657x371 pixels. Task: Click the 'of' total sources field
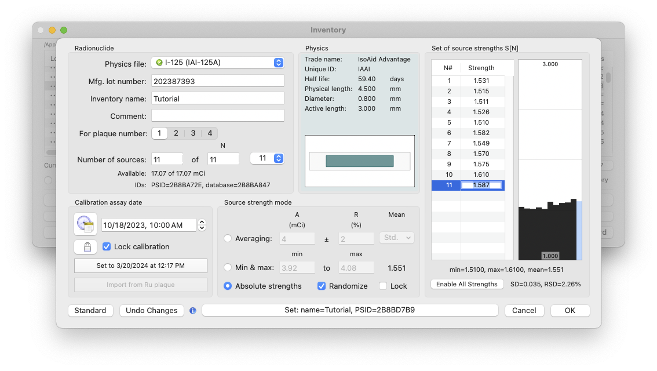(223, 159)
